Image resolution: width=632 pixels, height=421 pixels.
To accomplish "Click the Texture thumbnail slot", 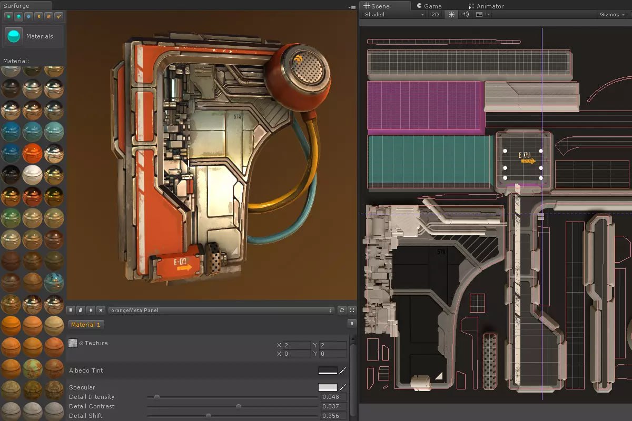I will 73,343.
